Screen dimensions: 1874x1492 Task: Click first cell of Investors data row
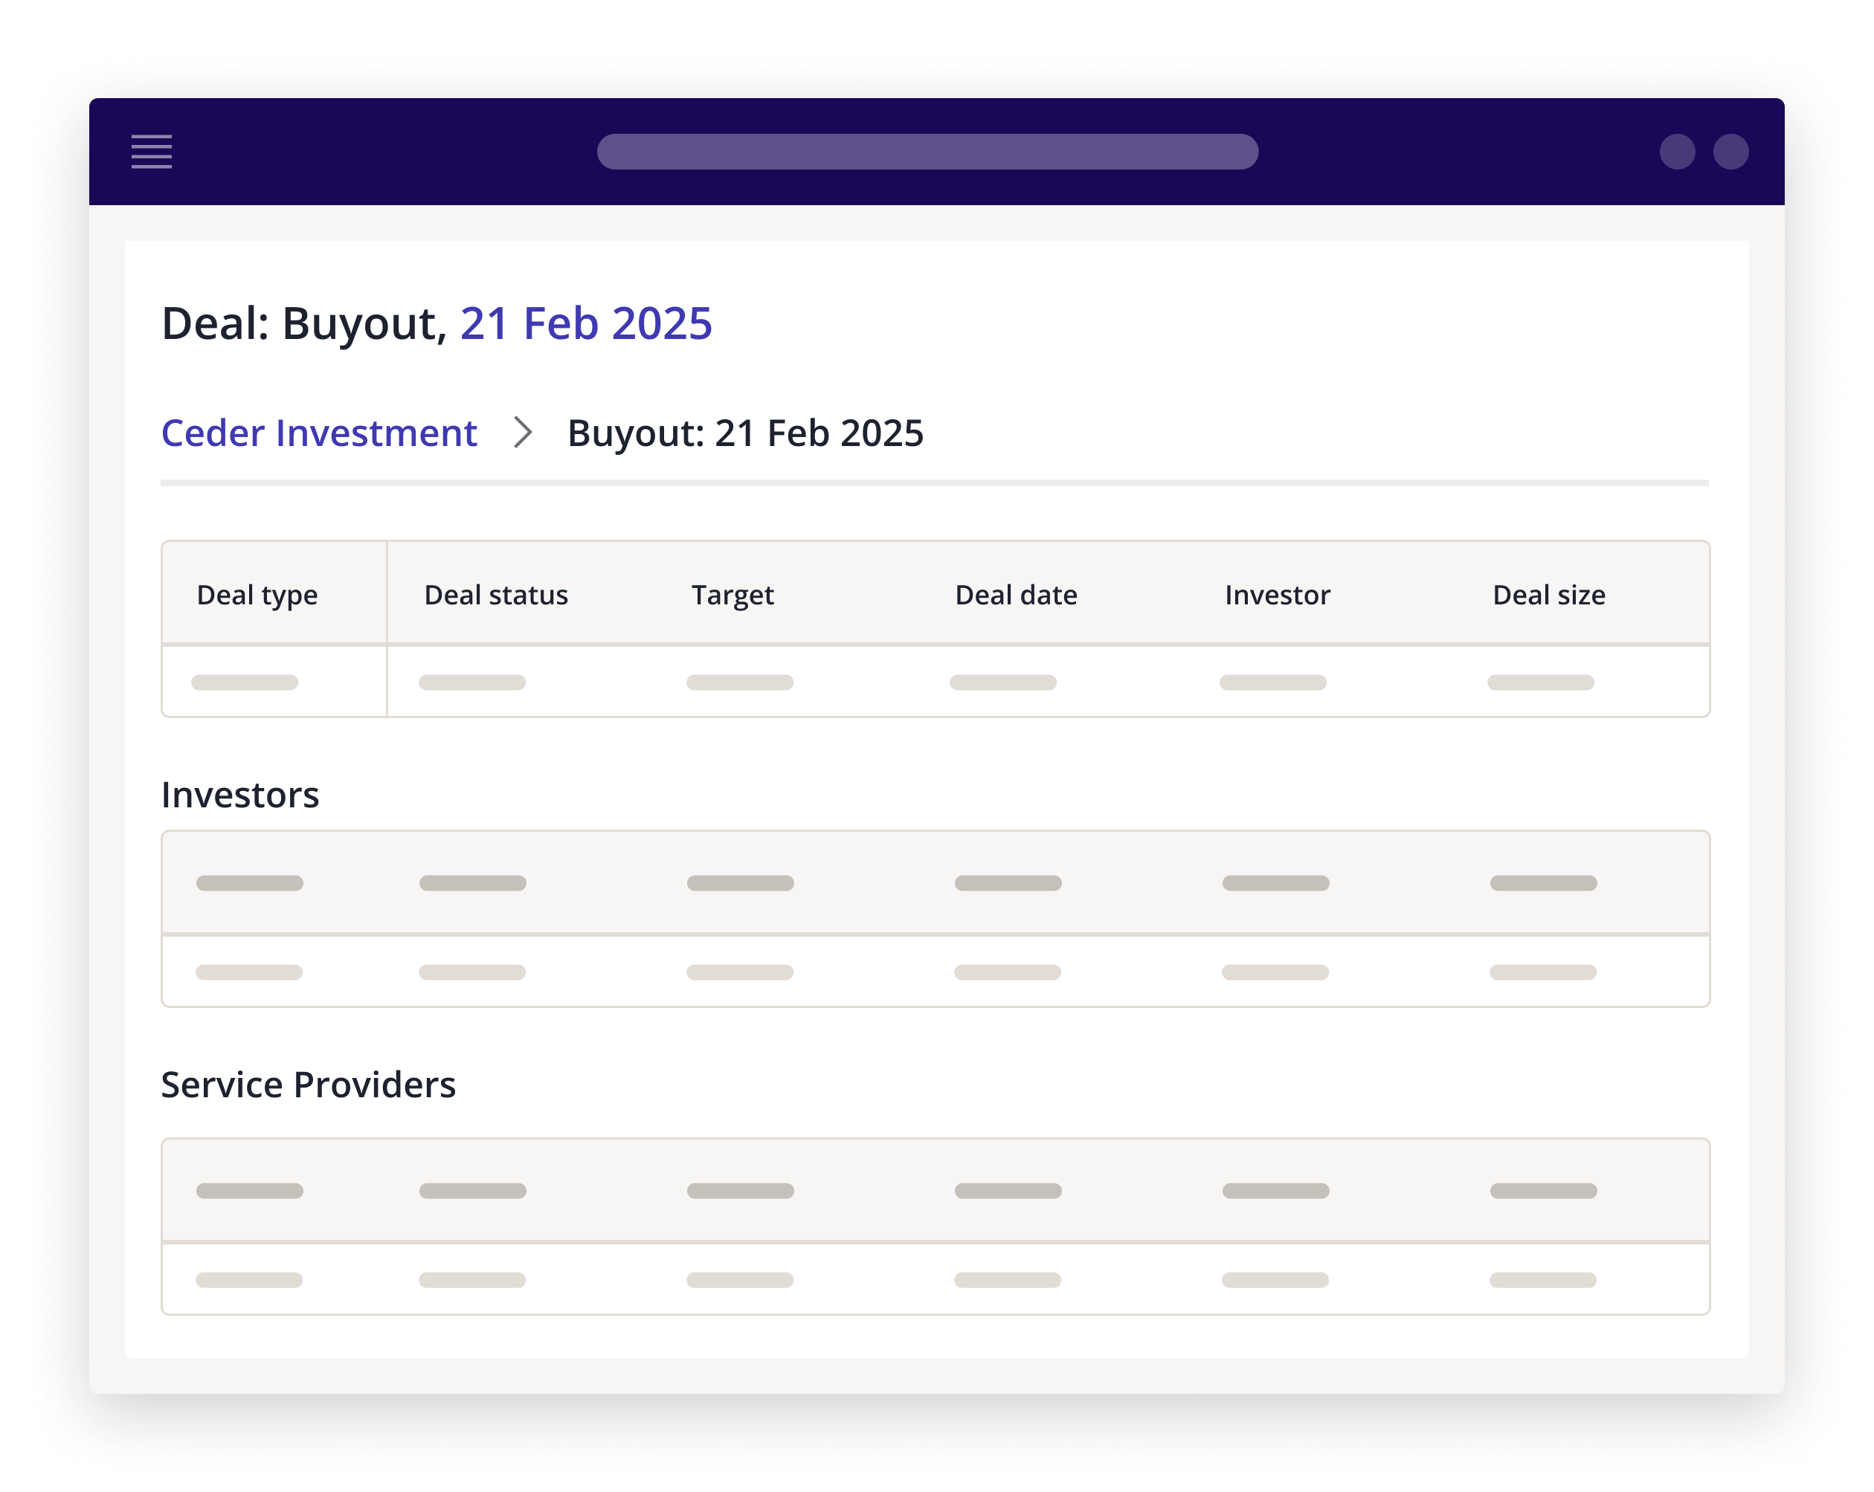[x=248, y=972]
